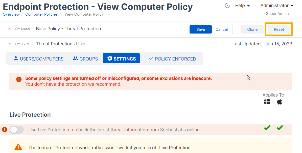Toggle dark mode moon icon
Viewport: 302px width, 153px height.
tap(227, 6)
